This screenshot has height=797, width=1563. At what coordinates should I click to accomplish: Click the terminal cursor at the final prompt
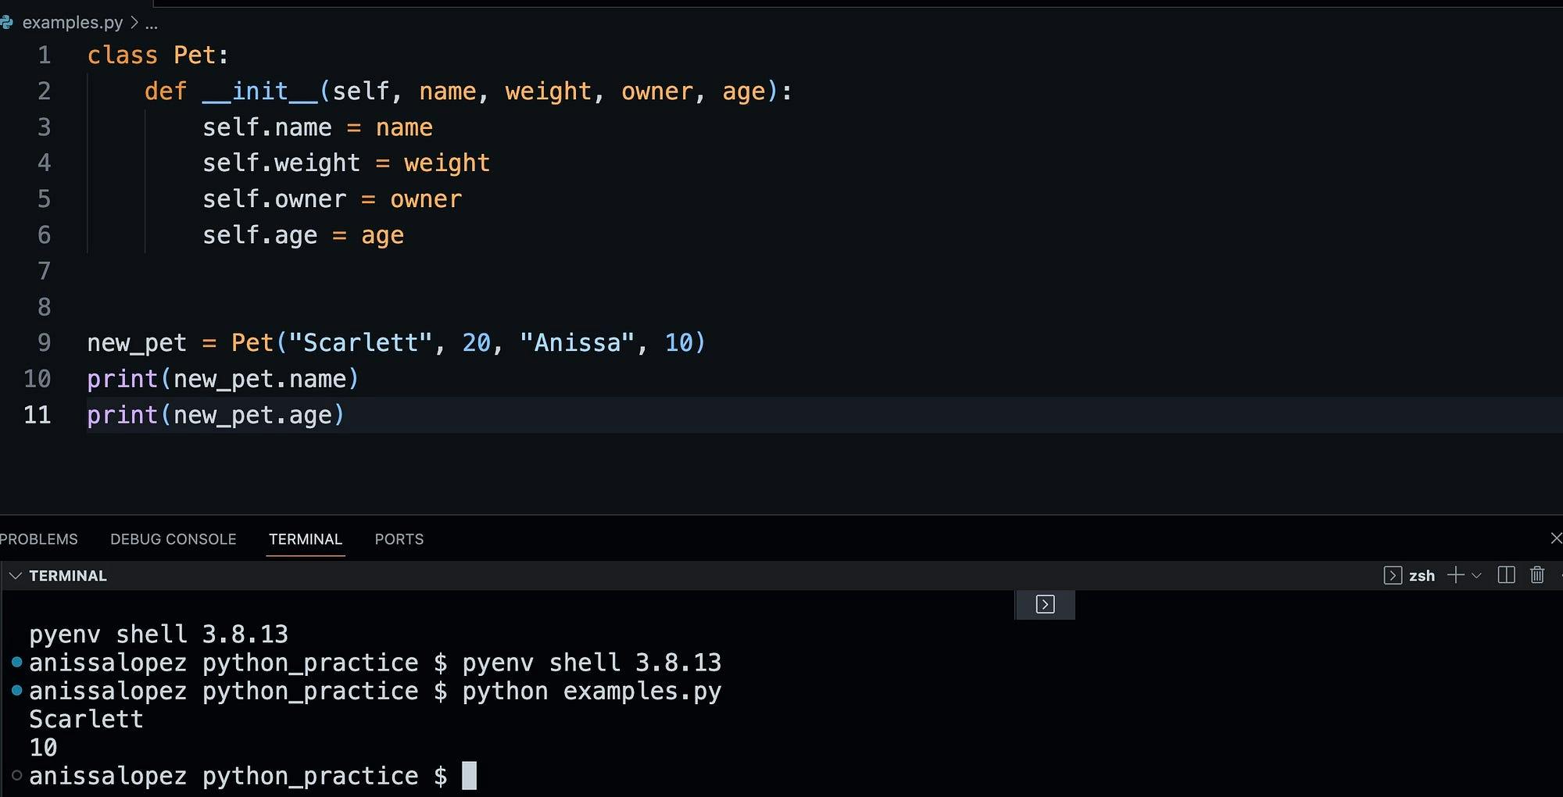(469, 776)
